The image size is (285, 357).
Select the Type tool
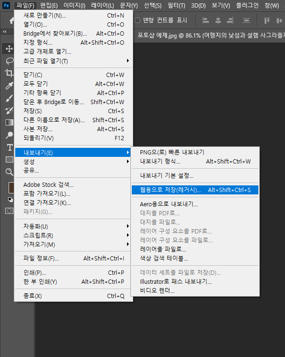(x=10, y=147)
